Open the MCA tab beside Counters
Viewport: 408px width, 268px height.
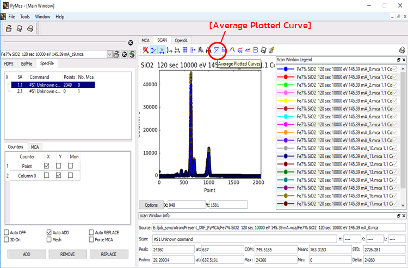coord(35,147)
